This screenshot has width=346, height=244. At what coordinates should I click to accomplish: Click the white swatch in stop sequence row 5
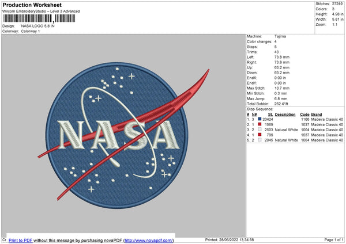pos(259,140)
